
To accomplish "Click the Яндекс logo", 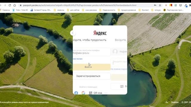I will pos(100,33).
